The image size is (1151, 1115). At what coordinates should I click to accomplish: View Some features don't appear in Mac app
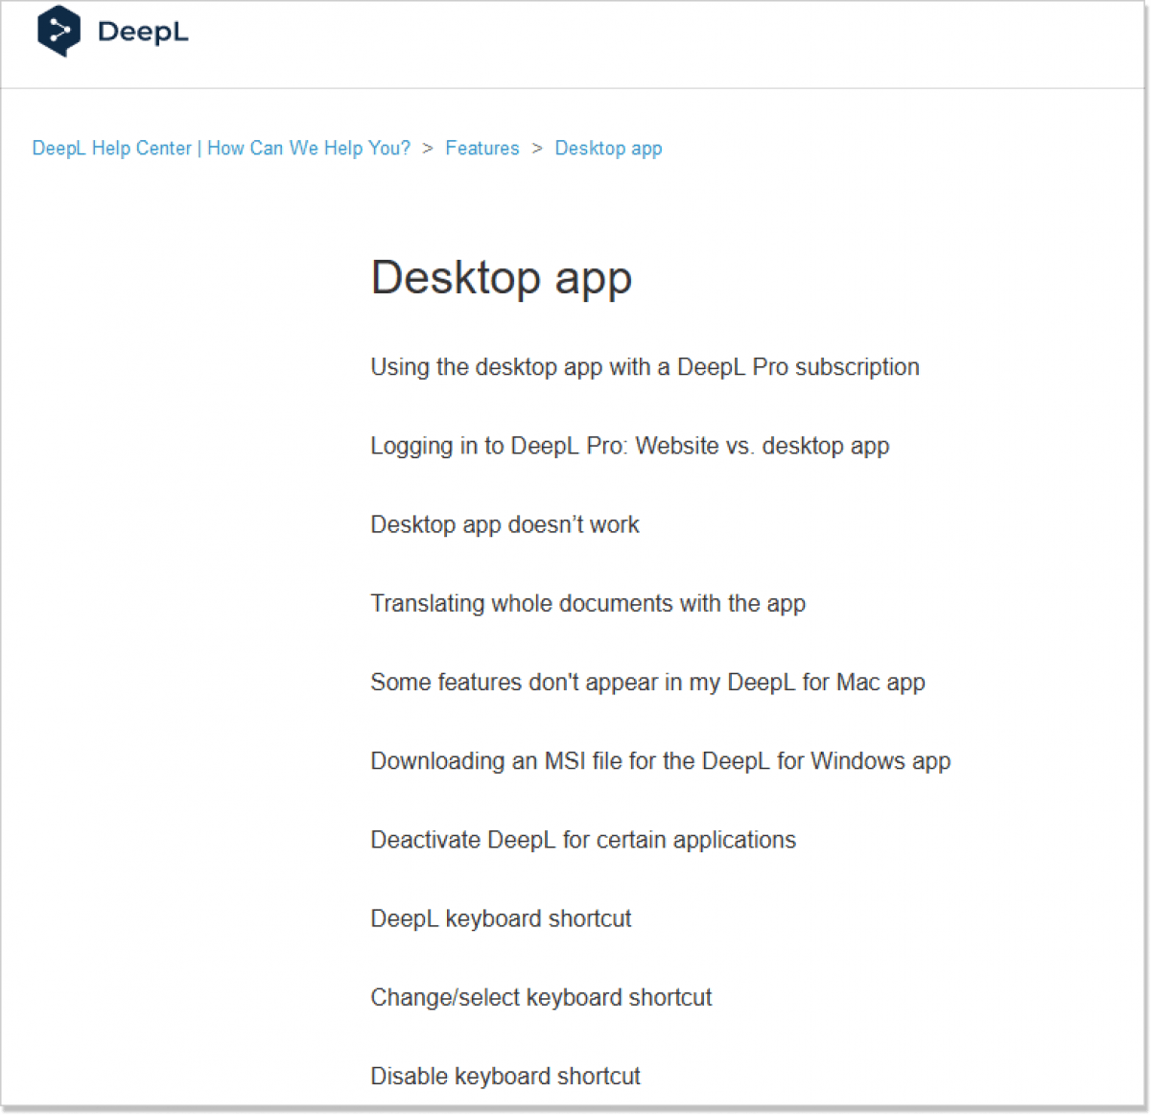[x=647, y=682]
